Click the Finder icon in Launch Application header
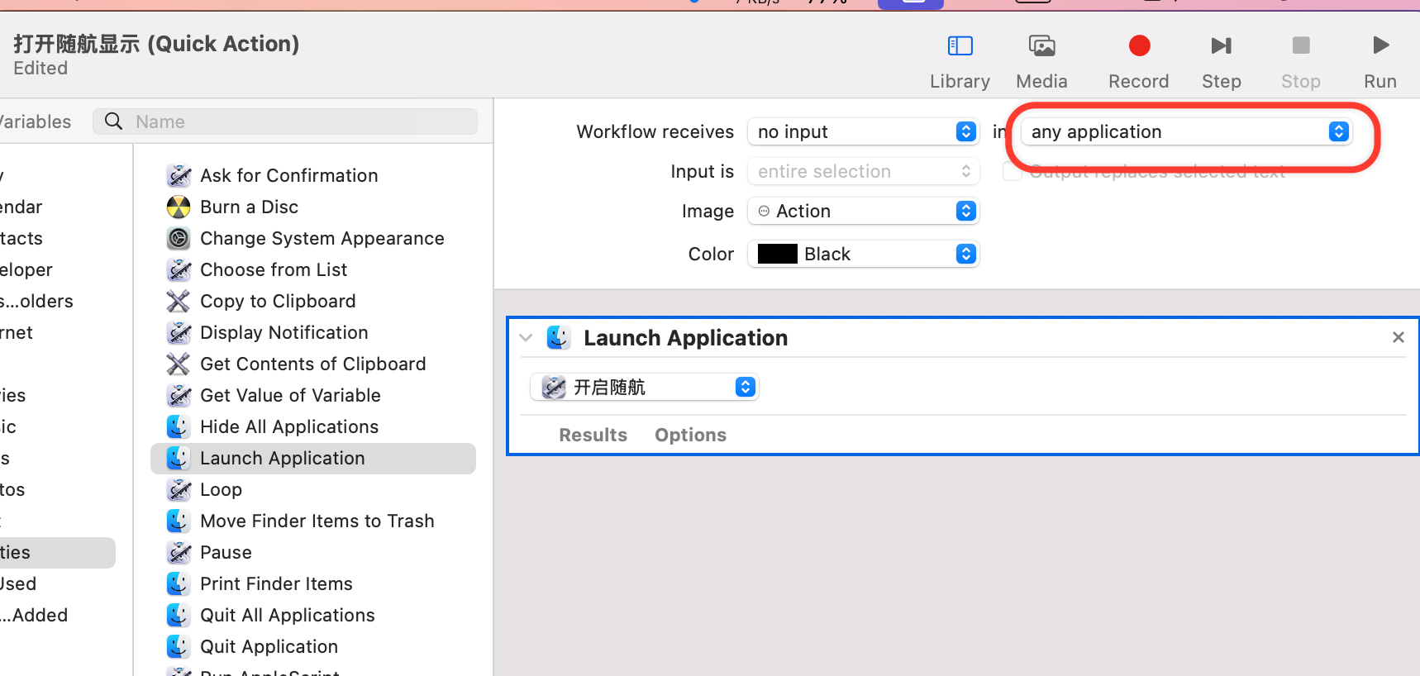This screenshot has height=676, width=1420. [559, 337]
